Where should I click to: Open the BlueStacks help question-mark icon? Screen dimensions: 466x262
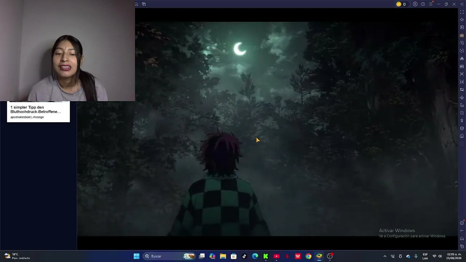pyautogui.click(x=423, y=4)
